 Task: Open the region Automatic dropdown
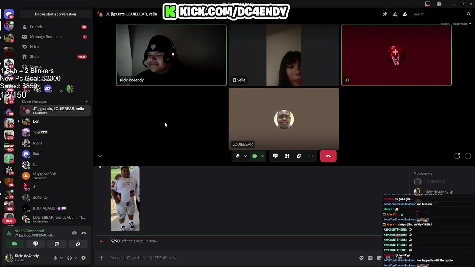pyautogui.click(x=462, y=24)
